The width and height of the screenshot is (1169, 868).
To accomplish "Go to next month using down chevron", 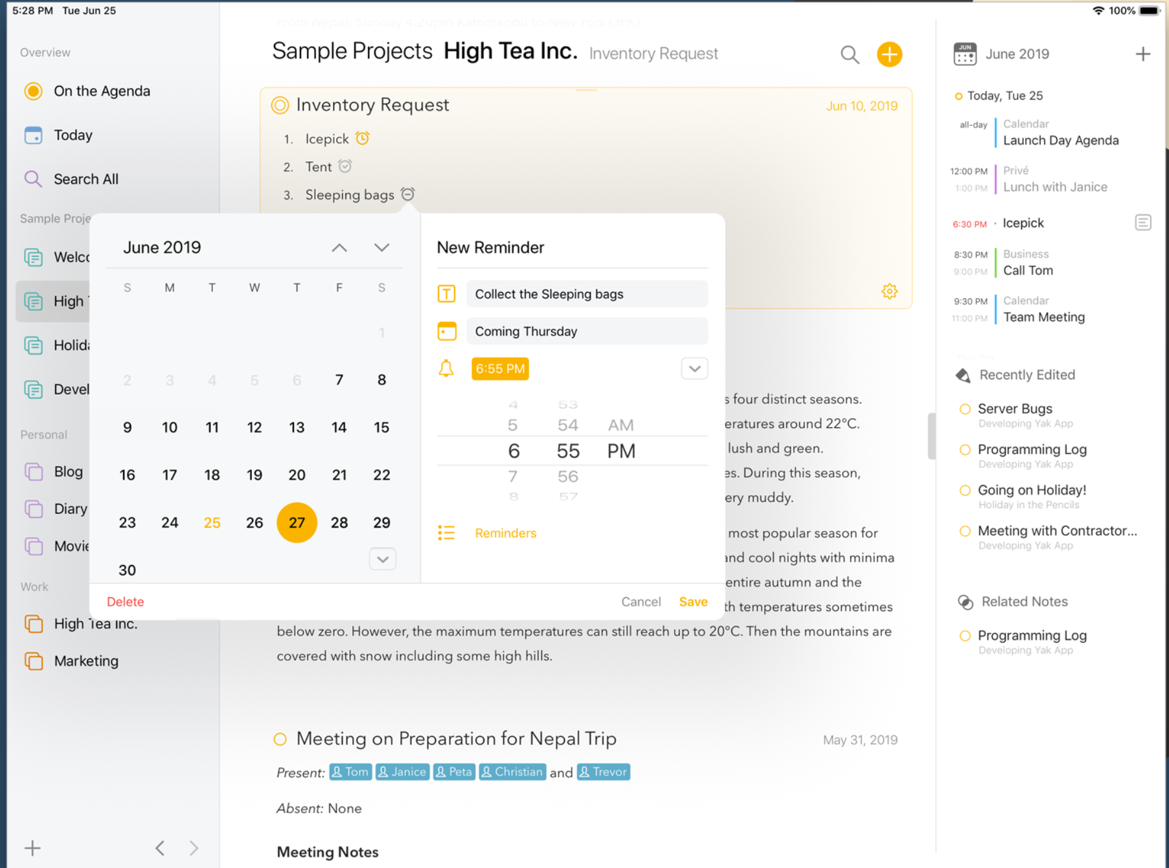I will (x=381, y=248).
